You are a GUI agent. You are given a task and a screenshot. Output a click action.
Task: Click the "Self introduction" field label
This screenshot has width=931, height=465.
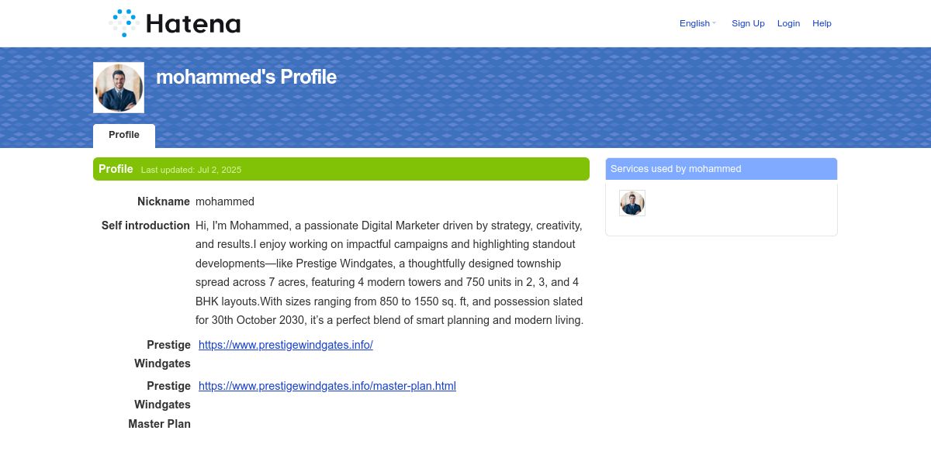pos(146,226)
